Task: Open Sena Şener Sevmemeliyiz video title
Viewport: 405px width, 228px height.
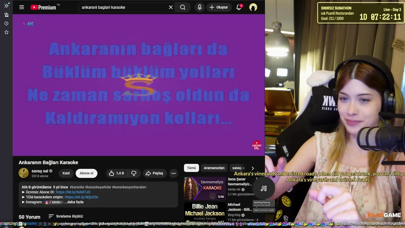Action: coord(240,181)
